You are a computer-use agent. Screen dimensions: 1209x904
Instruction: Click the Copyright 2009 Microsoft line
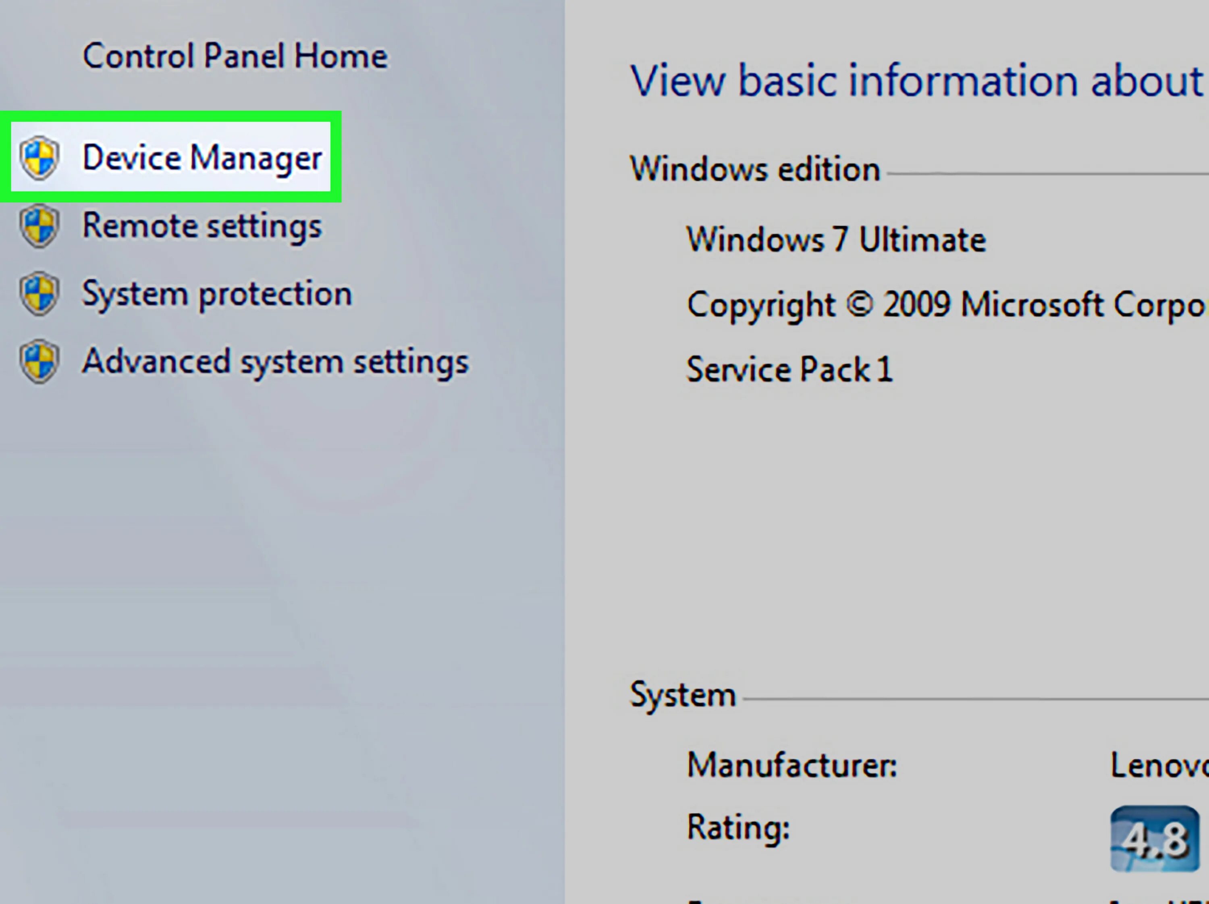pyautogui.click(x=945, y=305)
